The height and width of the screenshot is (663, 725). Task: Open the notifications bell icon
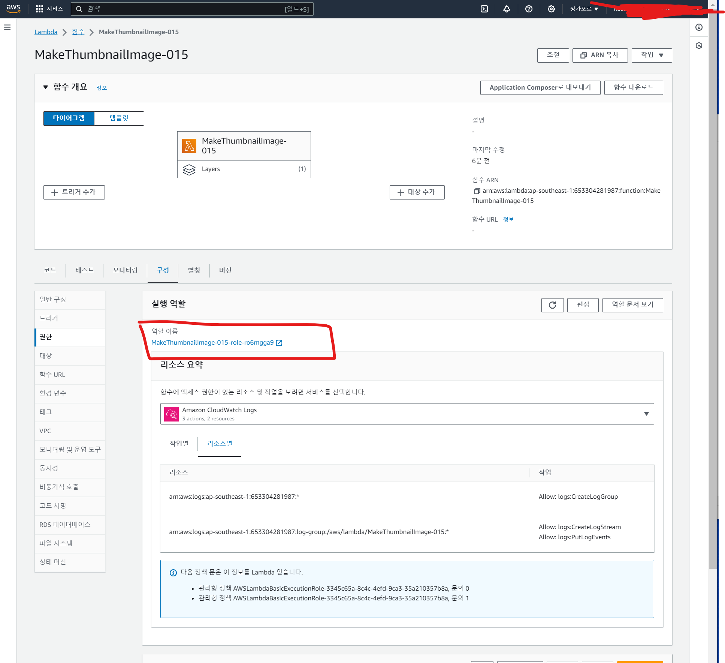(507, 9)
